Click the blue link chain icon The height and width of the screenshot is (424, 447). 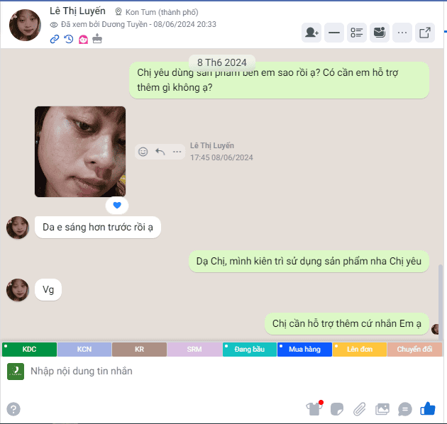pos(55,39)
